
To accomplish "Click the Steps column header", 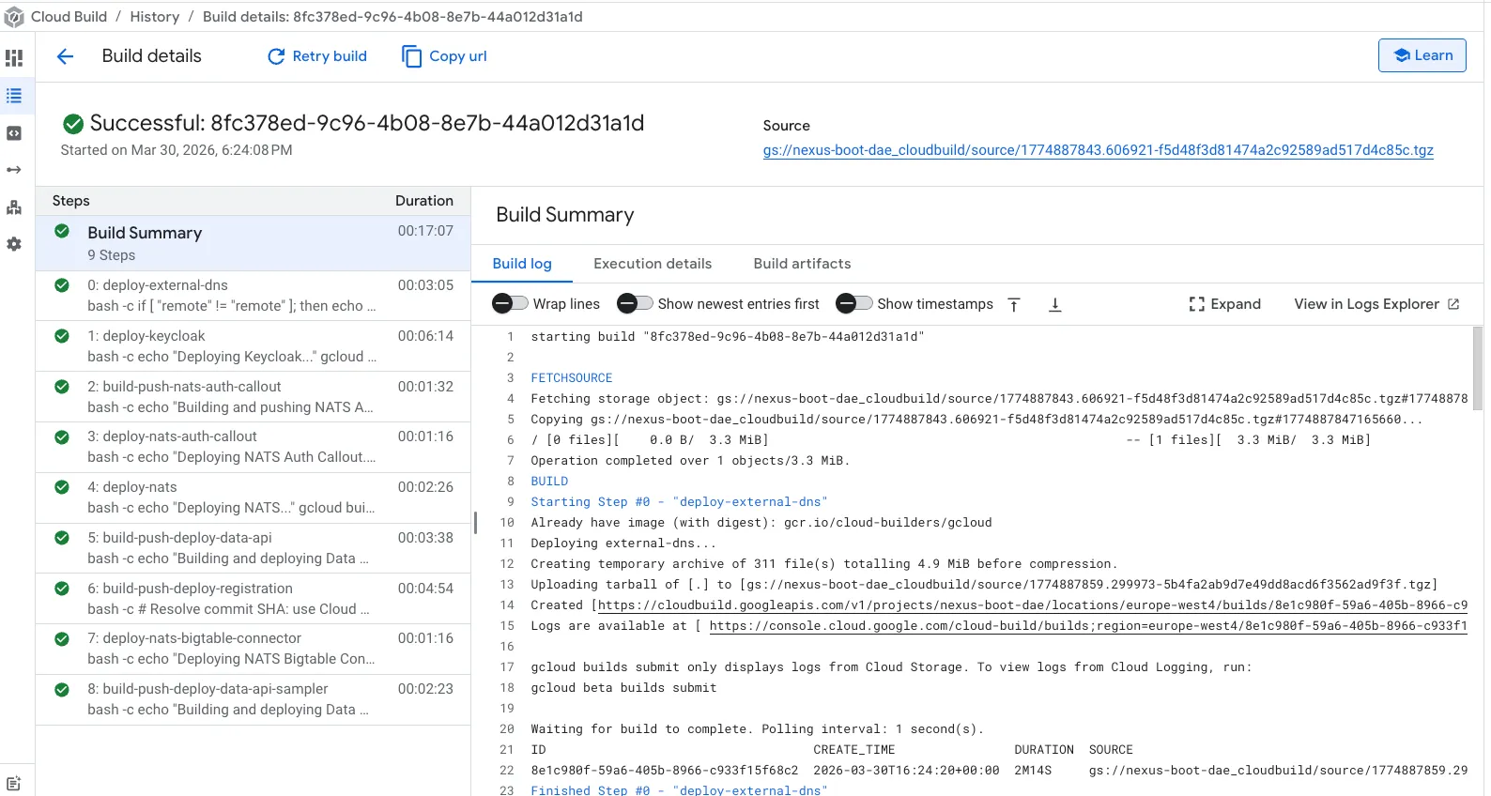I will click(71, 201).
